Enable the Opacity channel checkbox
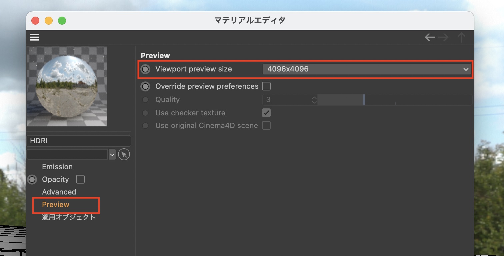 click(x=80, y=180)
